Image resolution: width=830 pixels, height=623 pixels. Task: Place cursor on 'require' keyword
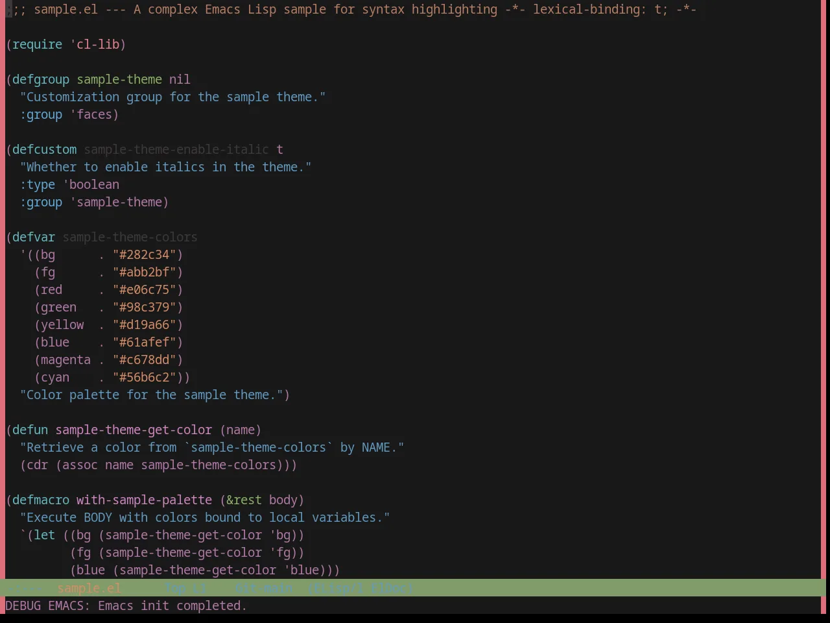coord(38,44)
